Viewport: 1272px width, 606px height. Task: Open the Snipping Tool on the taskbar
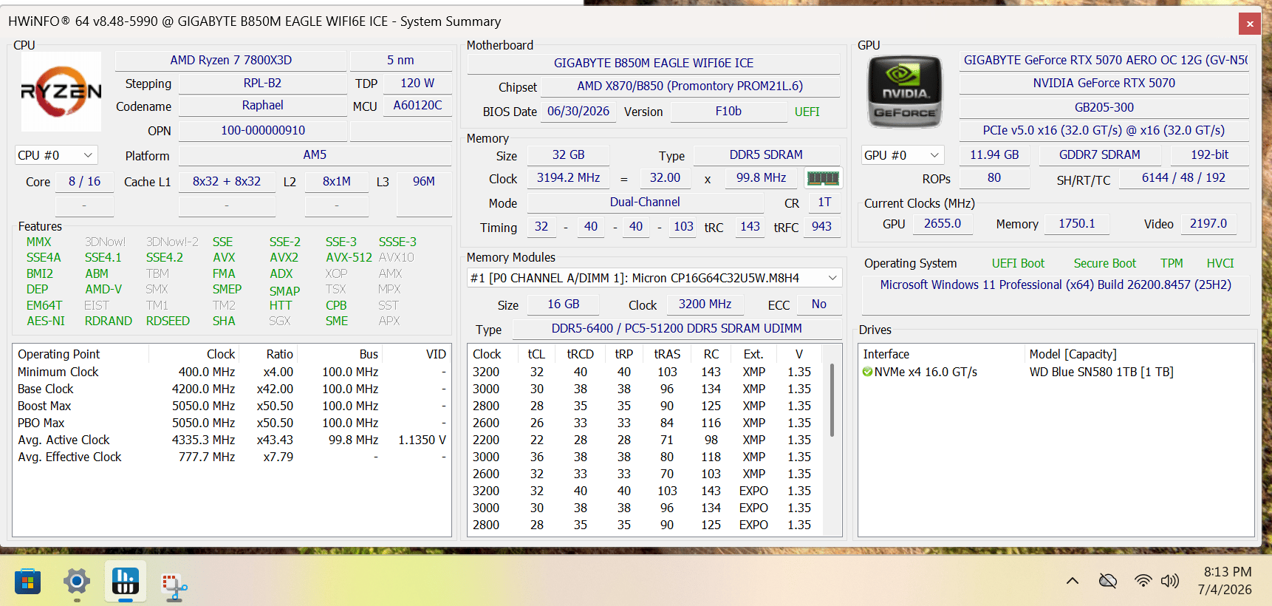174,586
